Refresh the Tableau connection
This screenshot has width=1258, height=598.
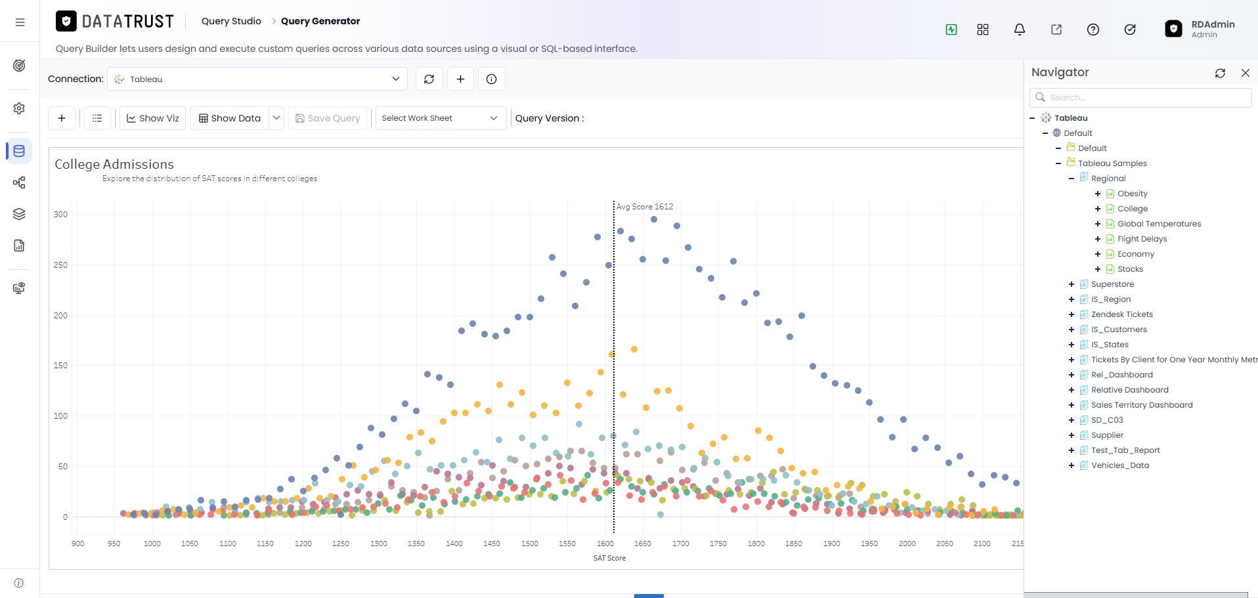click(x=429, y=79)
